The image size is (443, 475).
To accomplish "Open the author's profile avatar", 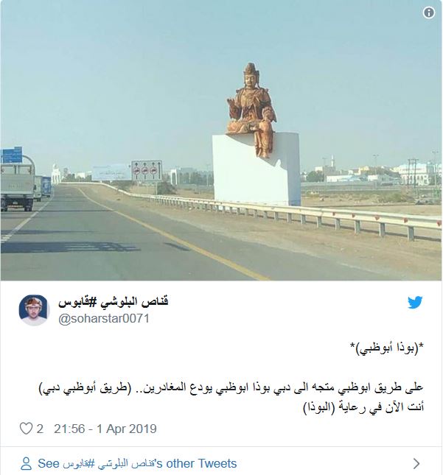I will click(34, 310).
